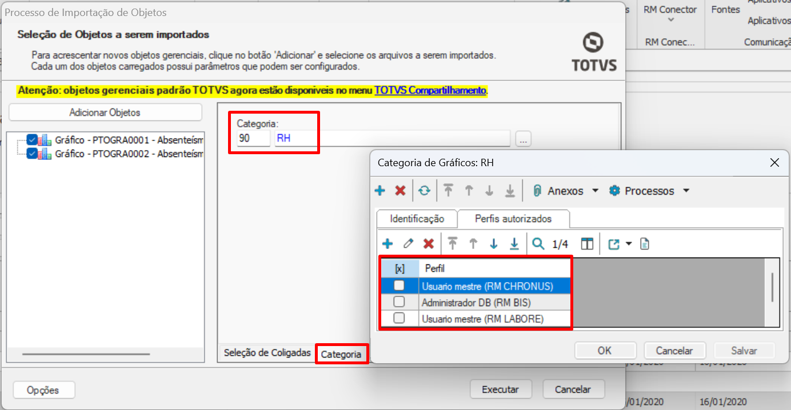Click the chart icon of Gráfico PTOGRA0002
This screenshot has width=791, height=410.
tap(45, 154)
